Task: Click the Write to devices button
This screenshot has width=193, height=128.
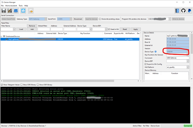Action: click(x=178, y=19)
